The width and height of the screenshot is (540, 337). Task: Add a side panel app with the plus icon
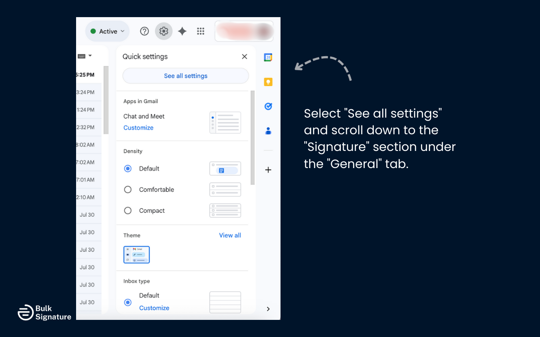268,170
